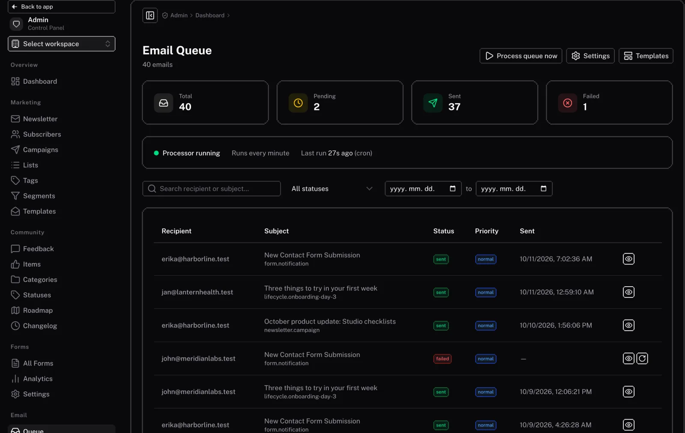
Task: View email sent 10/9/2026, 12:06:21 PM
Action: (x=628, y=391)
